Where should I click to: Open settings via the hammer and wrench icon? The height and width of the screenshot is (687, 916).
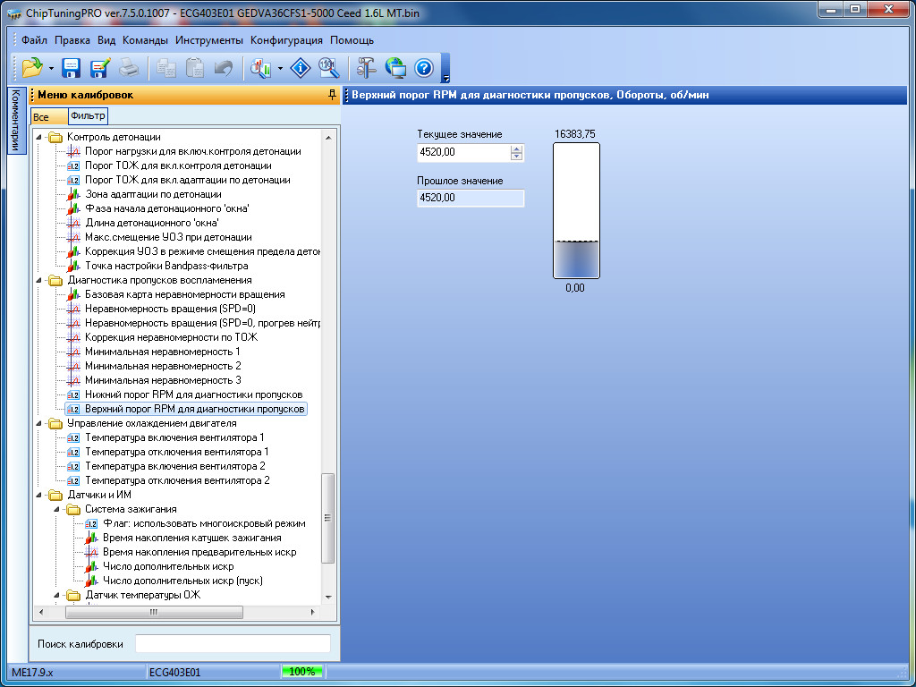tap(367, 68)
